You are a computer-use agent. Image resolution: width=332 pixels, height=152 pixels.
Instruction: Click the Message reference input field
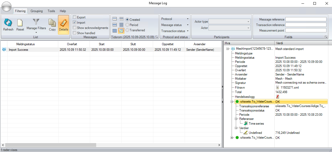coord(306,19)
